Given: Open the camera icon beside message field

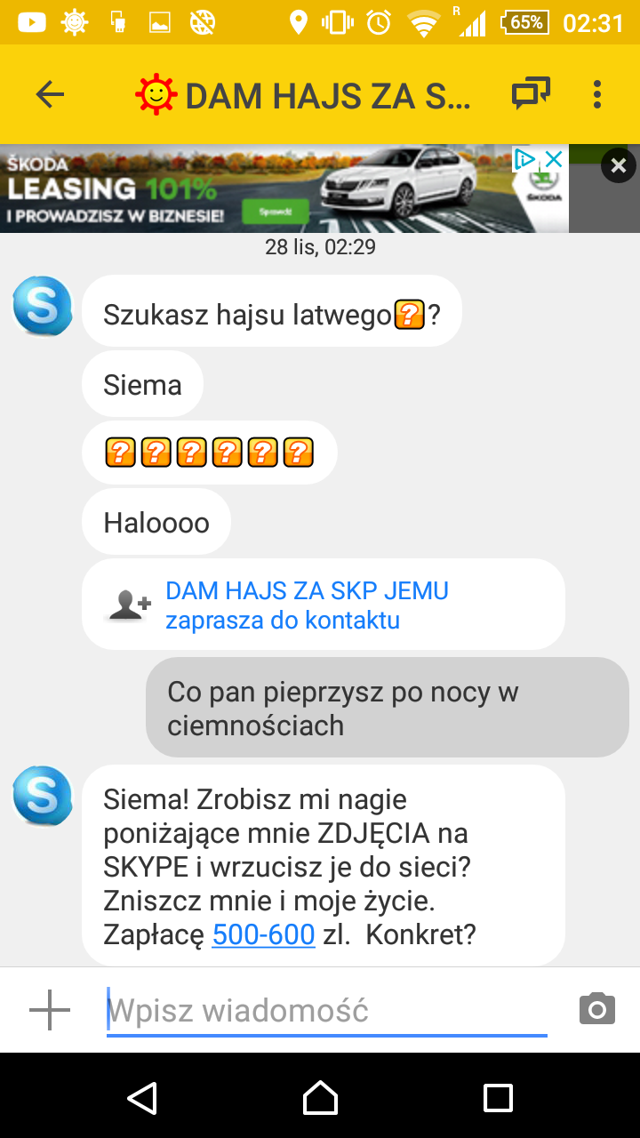Looking at the screenshot, I should point(596,1010).
